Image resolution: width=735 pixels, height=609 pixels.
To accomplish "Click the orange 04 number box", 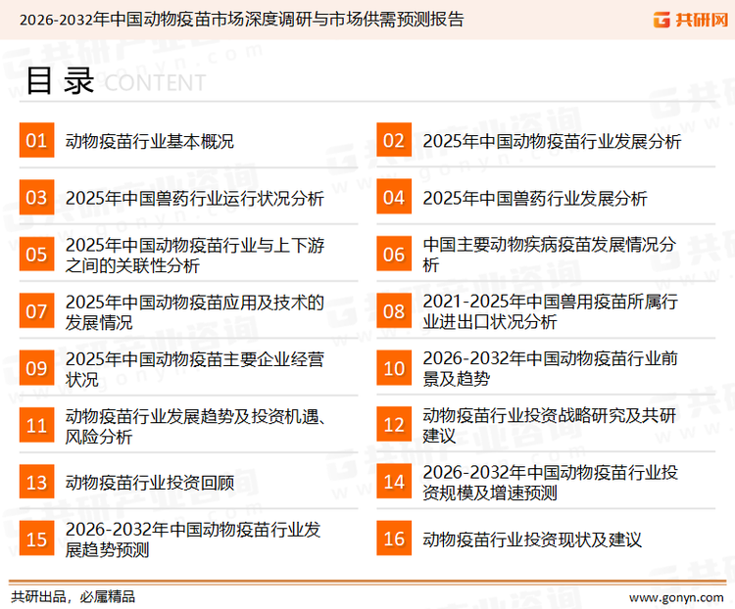I will point(394,197).
